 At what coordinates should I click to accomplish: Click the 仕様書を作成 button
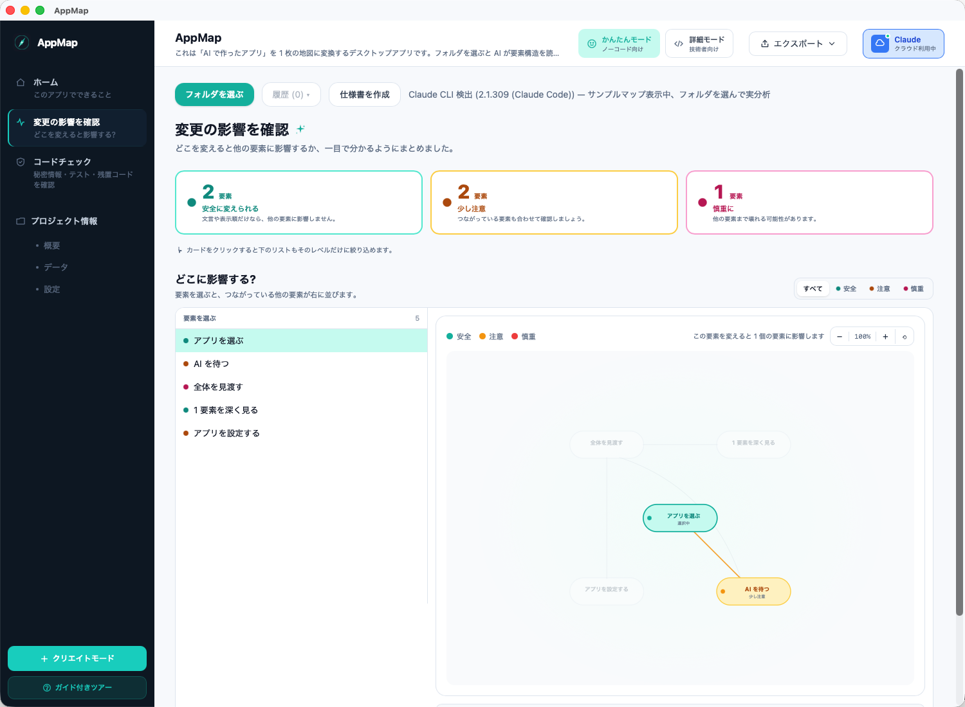[365, 94]
